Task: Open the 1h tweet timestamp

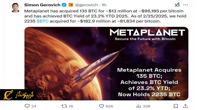Action: [104, 5]
